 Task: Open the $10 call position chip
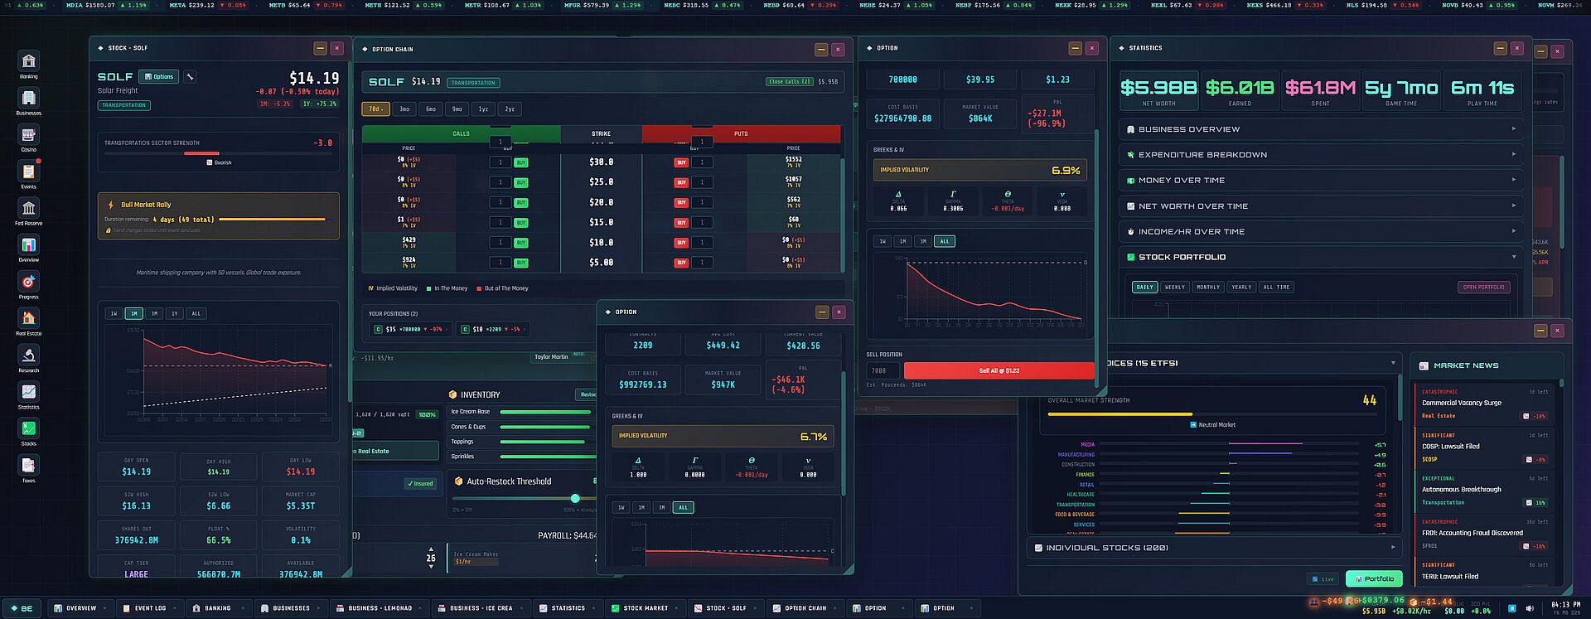pos(494,329)
